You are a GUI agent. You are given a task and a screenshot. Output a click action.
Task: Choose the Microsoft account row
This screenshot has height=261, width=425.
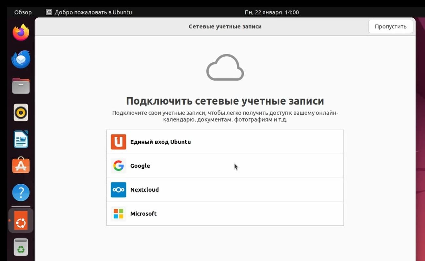pos(225,214)
